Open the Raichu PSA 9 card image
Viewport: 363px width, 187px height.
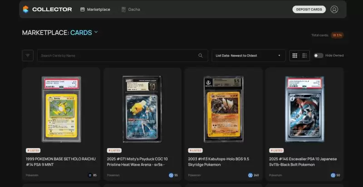pyautogui.click(x=61, y=109)
